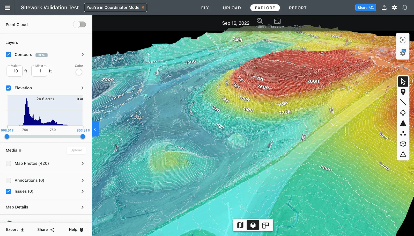Select the polygon area tool

tap(403, 113)
